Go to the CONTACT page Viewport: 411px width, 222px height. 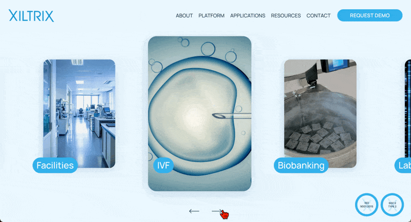(x=319, y=16)
